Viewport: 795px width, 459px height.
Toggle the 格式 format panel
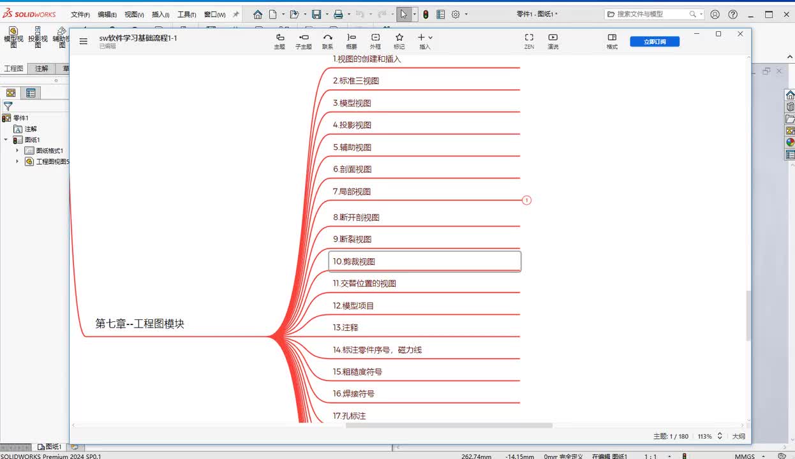click(612, 41)
